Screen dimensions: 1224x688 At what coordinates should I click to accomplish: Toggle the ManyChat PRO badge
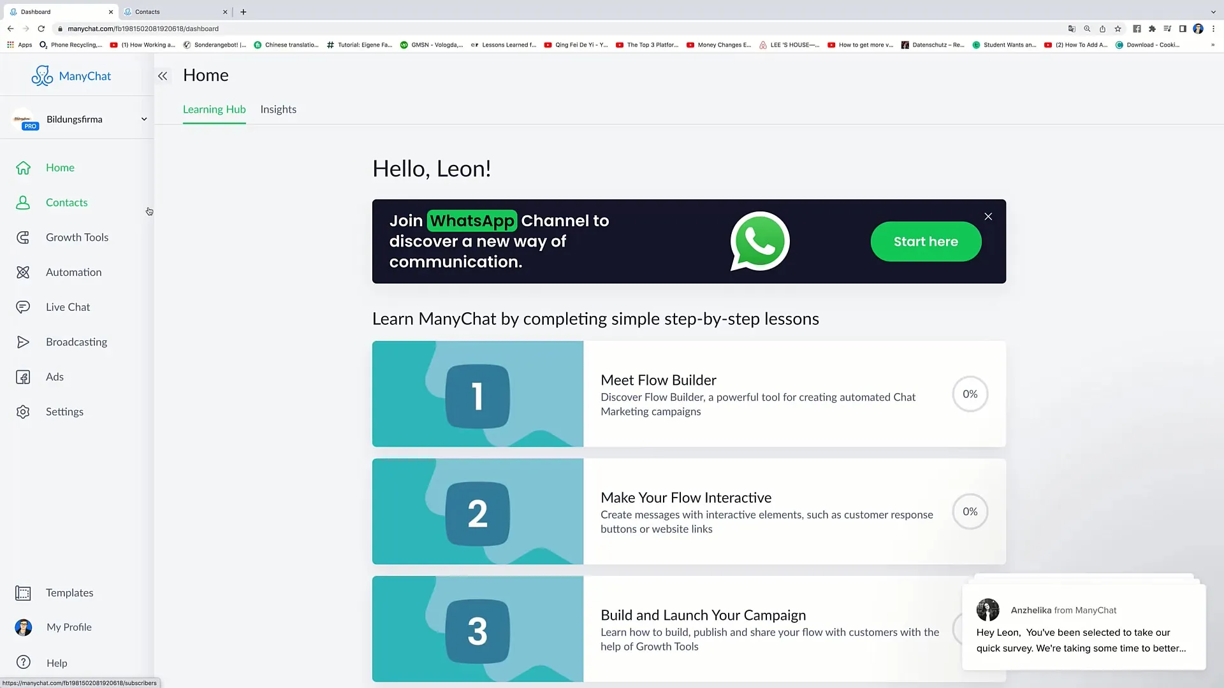point(30,126)
